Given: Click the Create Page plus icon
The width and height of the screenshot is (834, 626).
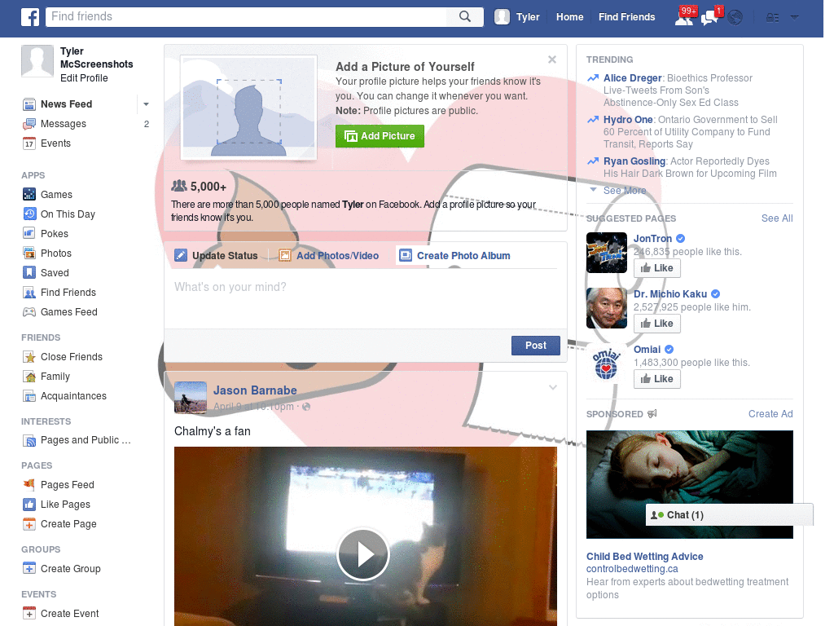Looking at the screenshot, I should (x=29, y=524).
